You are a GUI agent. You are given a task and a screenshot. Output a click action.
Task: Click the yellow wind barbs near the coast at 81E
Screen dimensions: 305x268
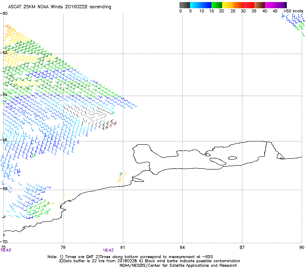tap(121, 178)
